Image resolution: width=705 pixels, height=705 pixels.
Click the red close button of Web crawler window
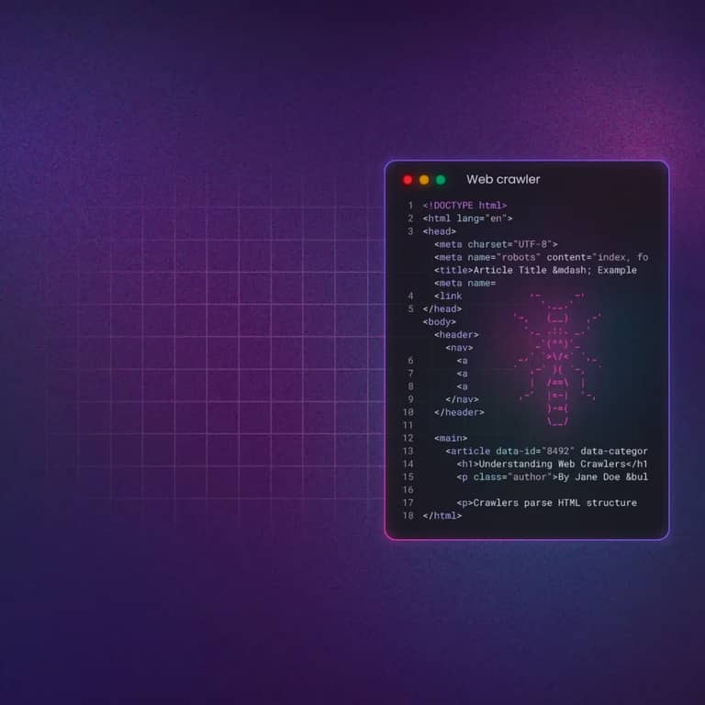408,180
